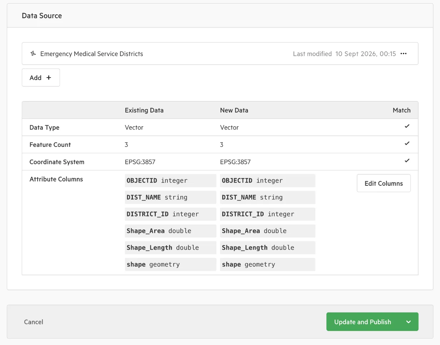Click existing data Shape_Length double column
The width and height of the screenshot is (440, 345).
tap(170, 248)
